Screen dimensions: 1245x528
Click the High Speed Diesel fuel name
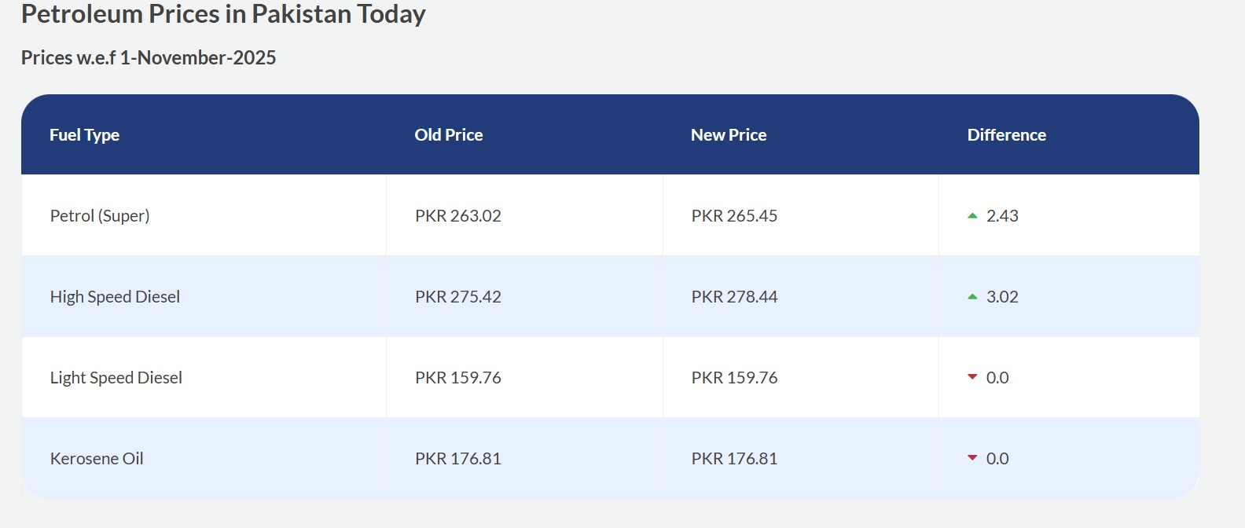click(x=115, y=297)
